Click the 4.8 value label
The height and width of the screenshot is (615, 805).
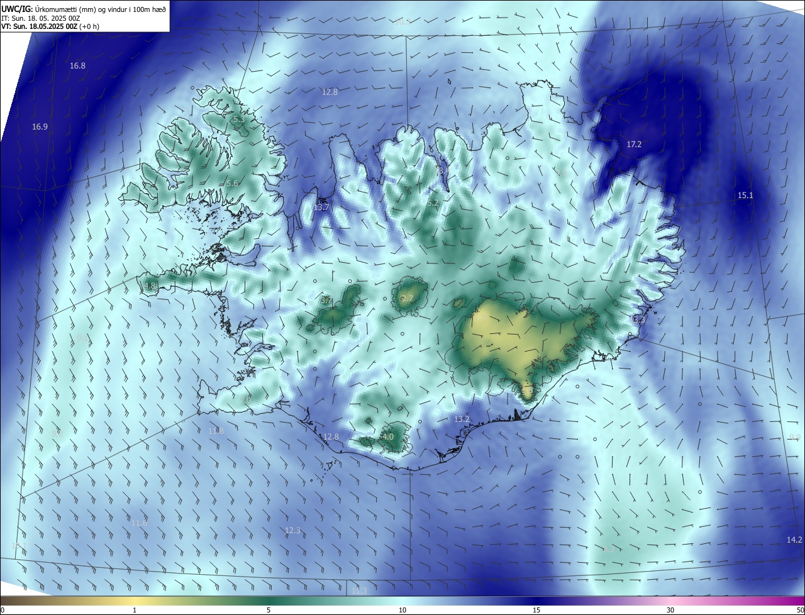point(149,285)
